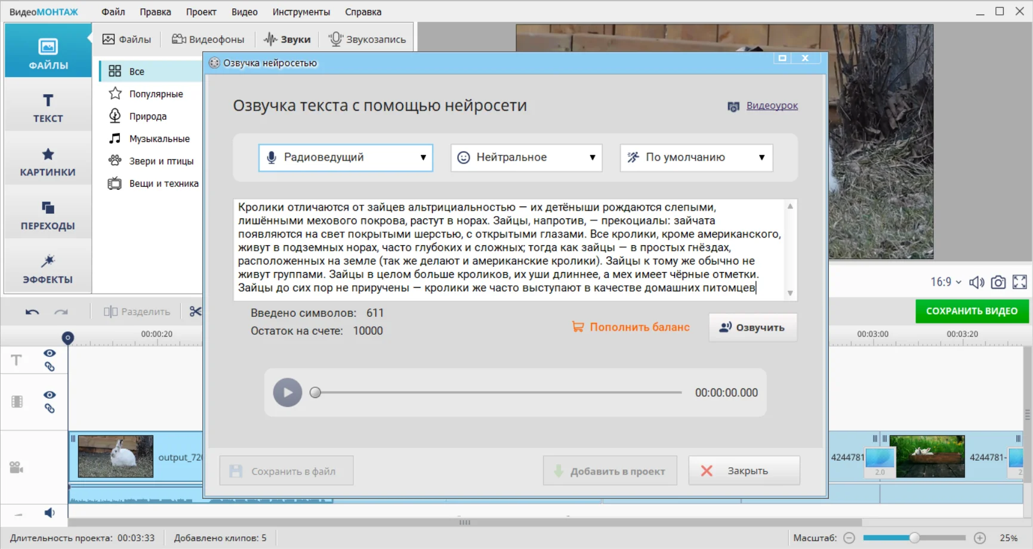The image size is (1033, 549).
Task: Toggle overlay track visibility eye
Action: 50,395
